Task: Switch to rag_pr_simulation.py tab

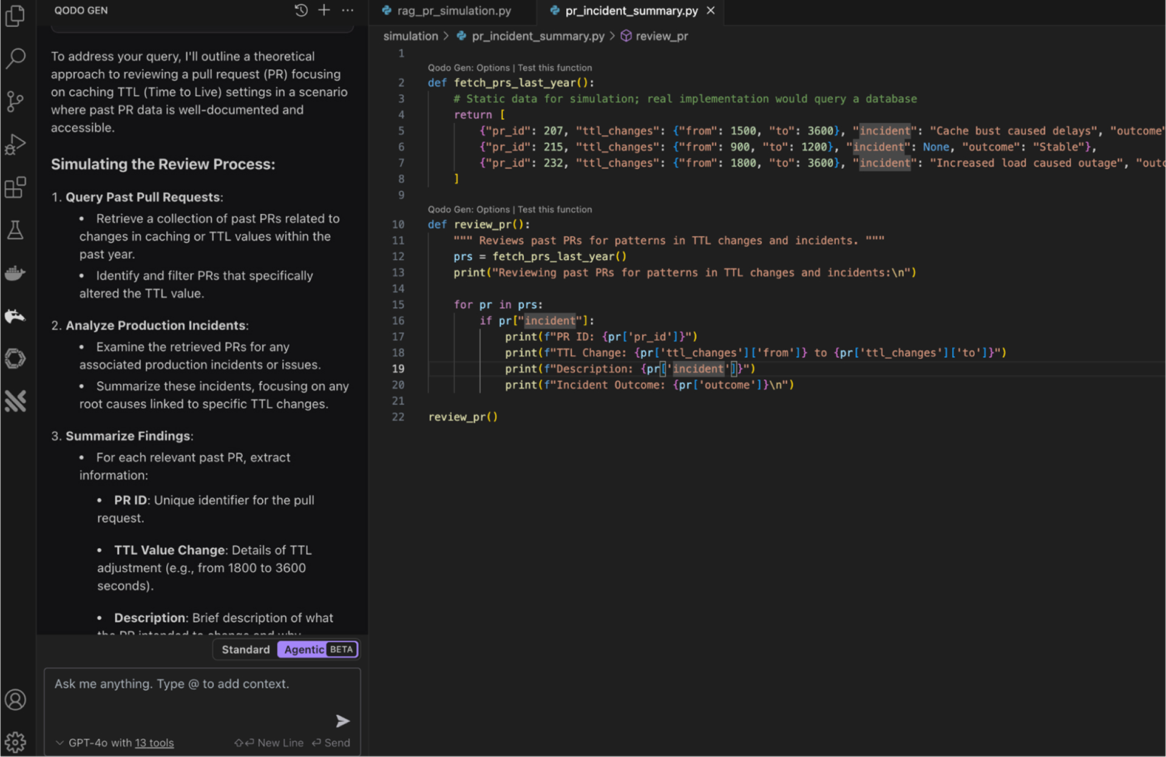Action: pyautogui.click(x=453, y=10)
